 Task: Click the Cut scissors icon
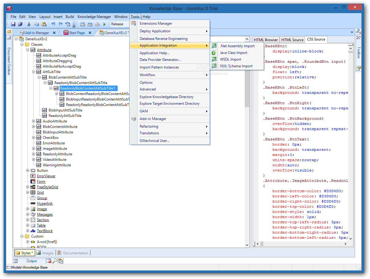click(x=29, y=24)
